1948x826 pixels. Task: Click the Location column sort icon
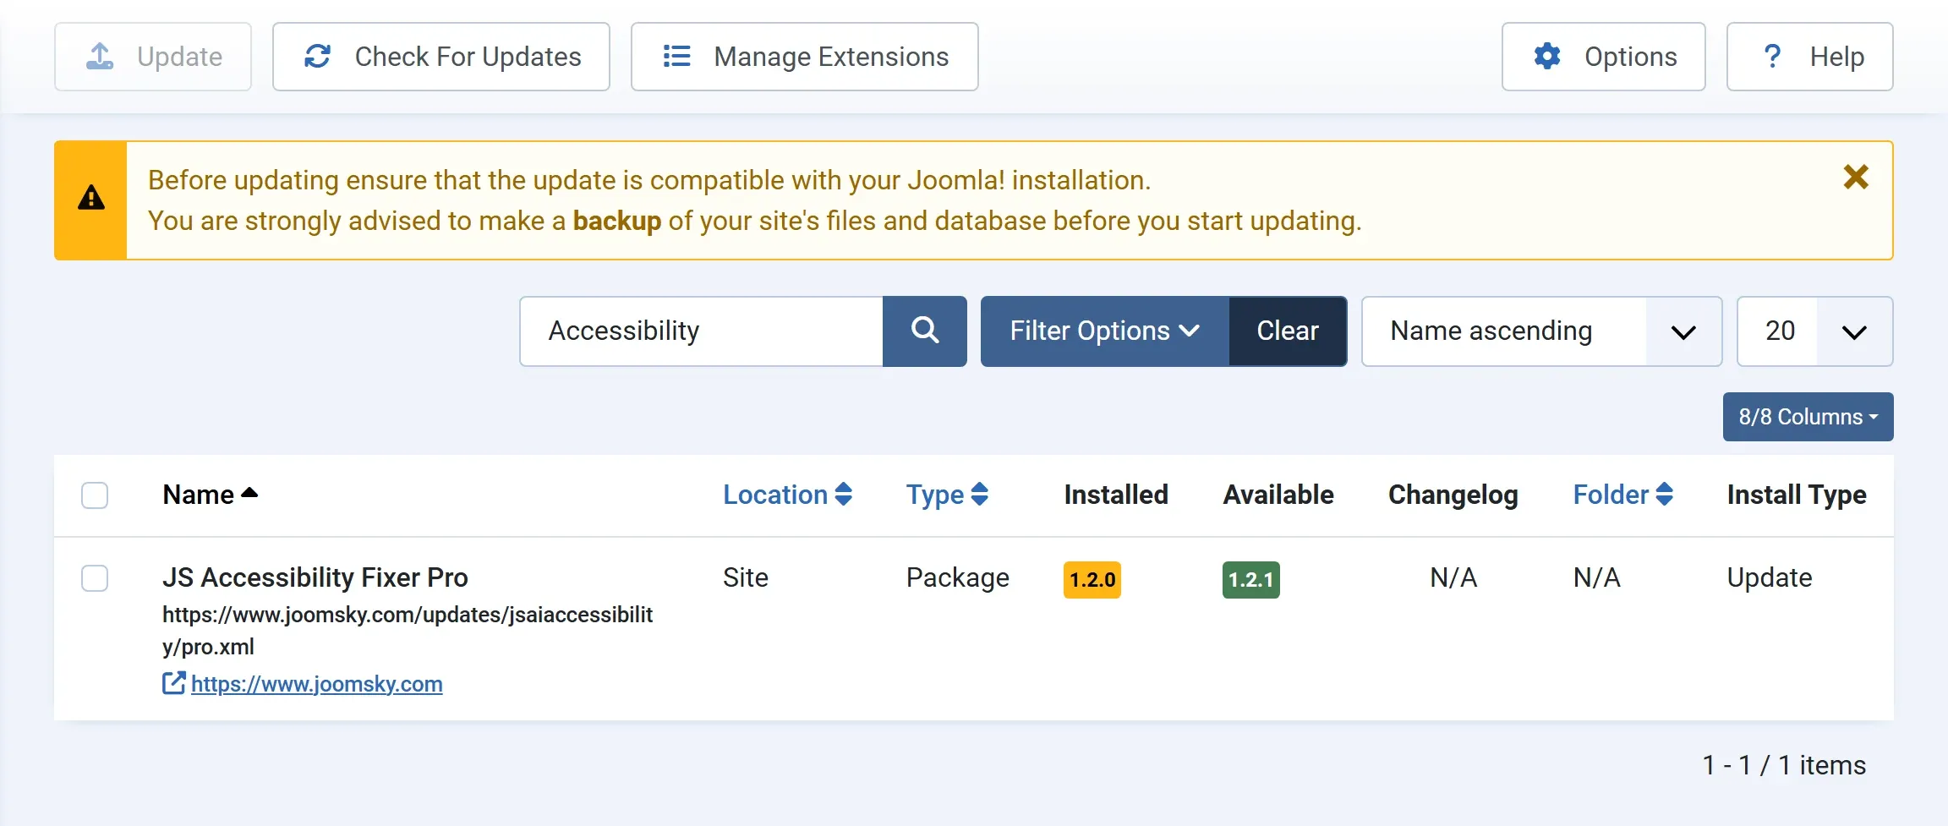click(844, 495)
